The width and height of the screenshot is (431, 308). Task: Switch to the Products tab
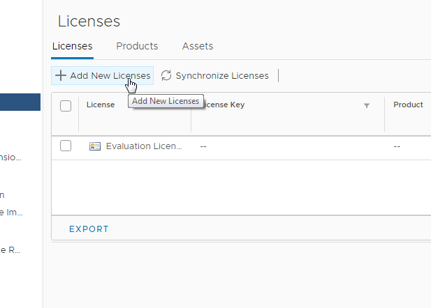pyautogui.click(x=137, y=46)
